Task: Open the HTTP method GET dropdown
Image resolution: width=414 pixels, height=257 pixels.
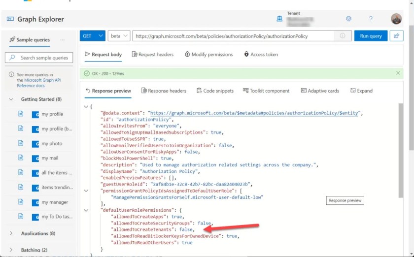Action: point(93,36)
